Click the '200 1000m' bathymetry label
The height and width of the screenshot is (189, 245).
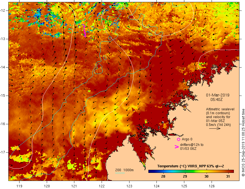point(124,170)
